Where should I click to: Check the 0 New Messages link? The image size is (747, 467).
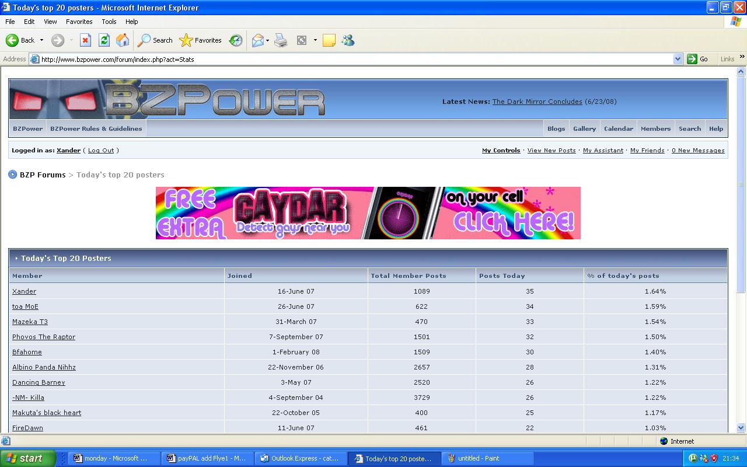point(698,150)
